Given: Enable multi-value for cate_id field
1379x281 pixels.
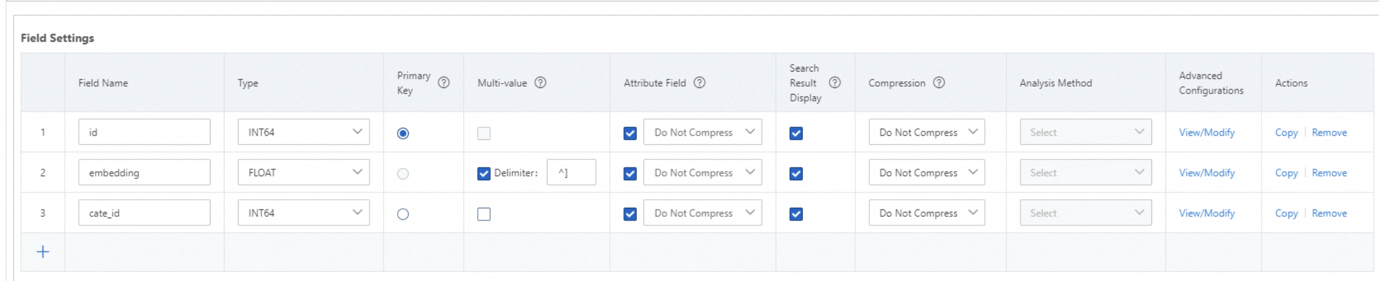Looking at the screenshot, I should point(484,214).
